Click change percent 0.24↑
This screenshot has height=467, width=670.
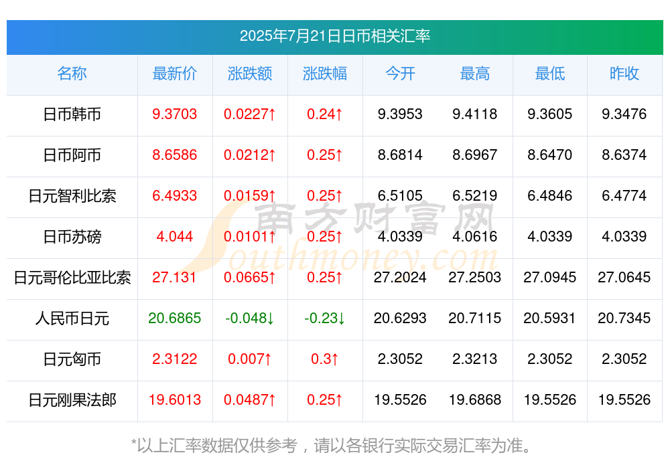coord(325,114)
